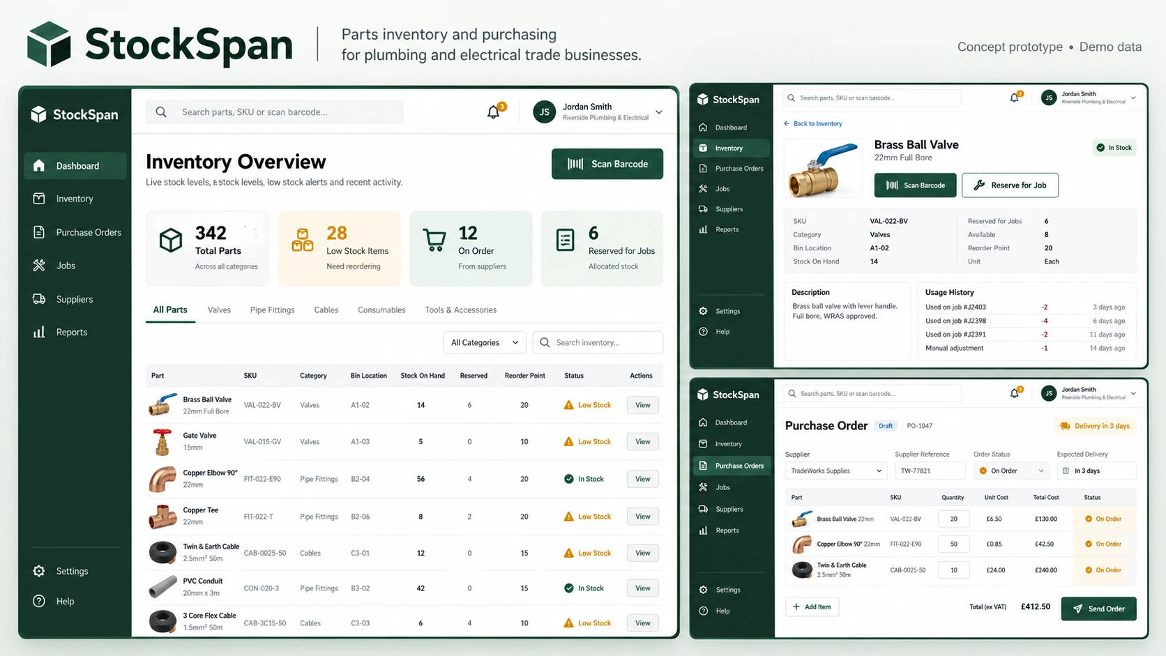Select the Valves tab
1166x656 pixels.
pos(219,310)
